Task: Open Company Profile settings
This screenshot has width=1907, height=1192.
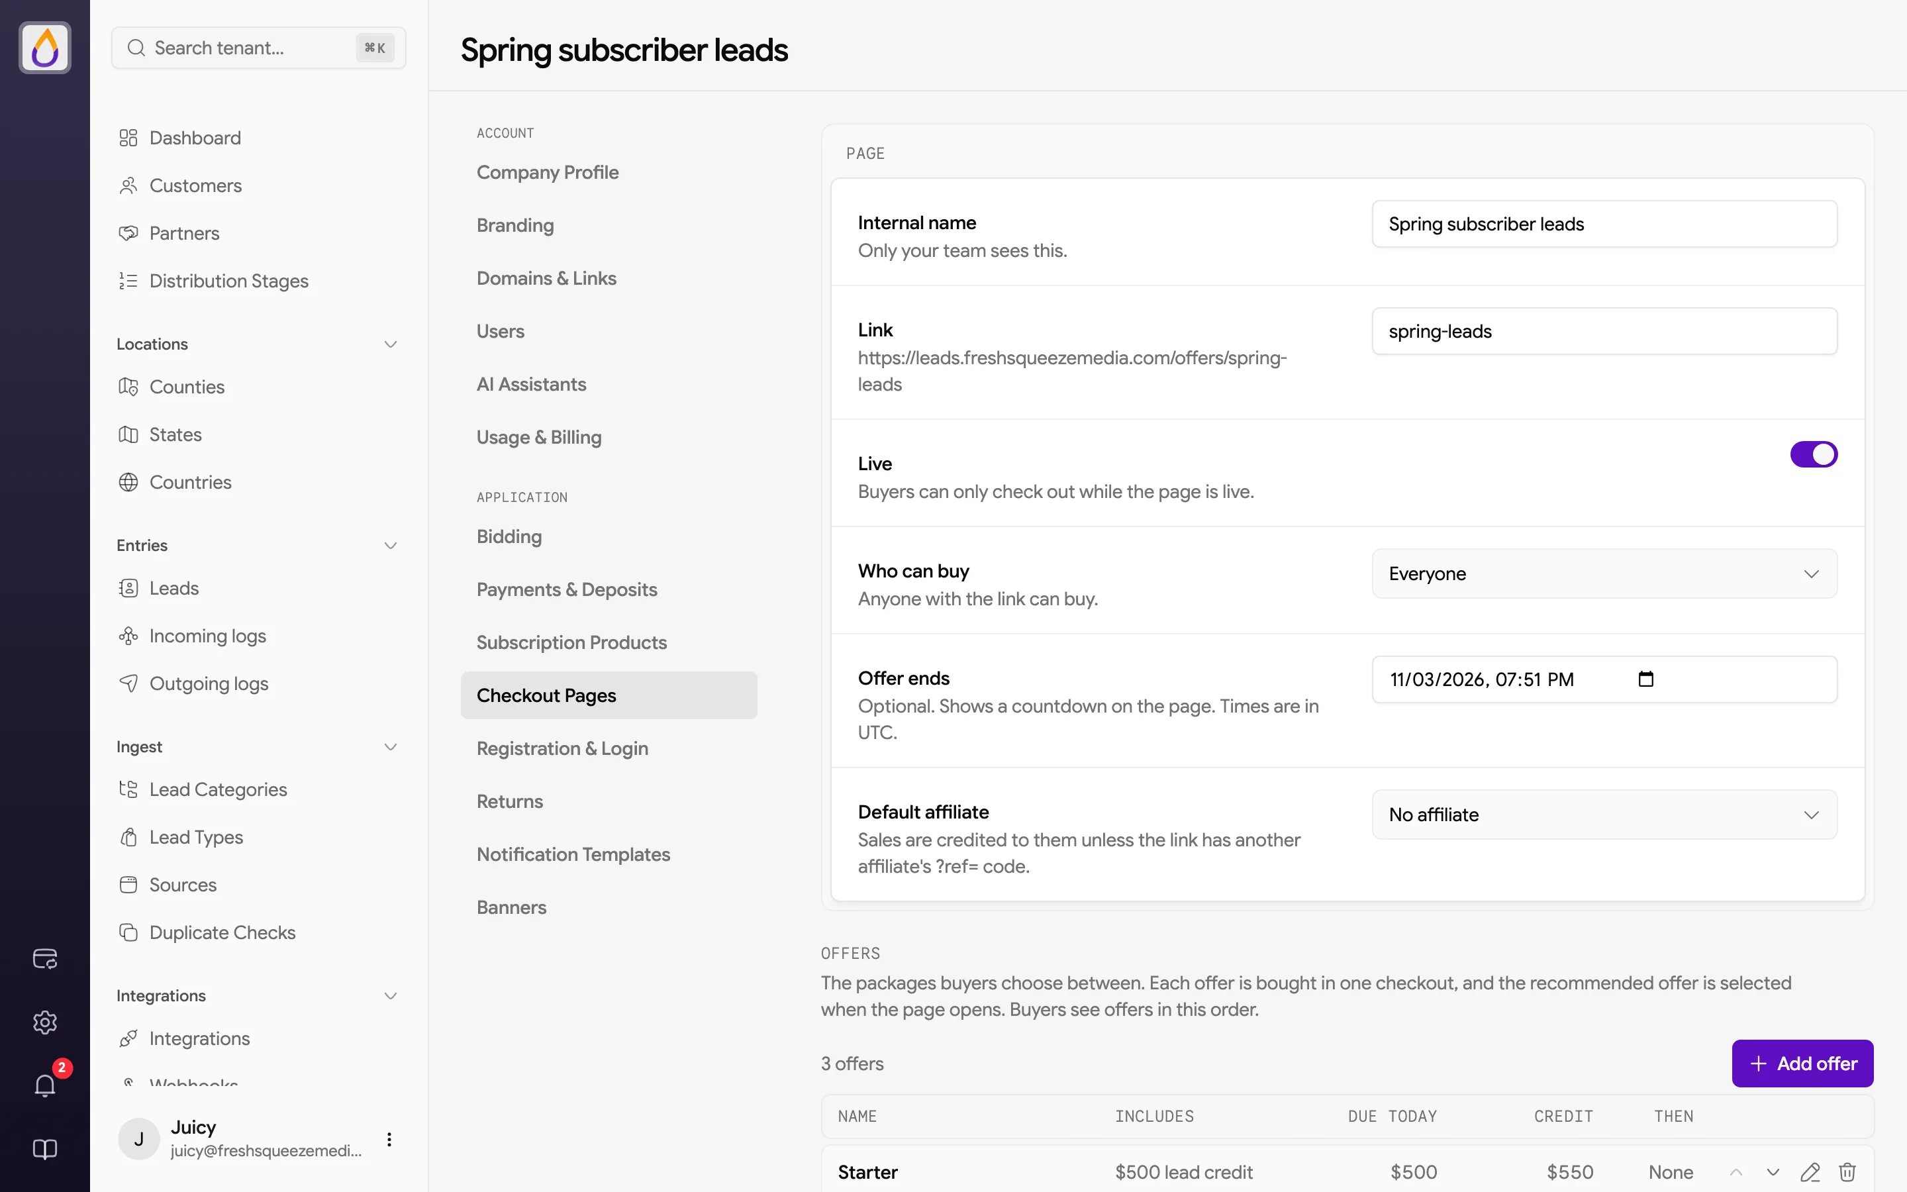Action: pos(548,172)
